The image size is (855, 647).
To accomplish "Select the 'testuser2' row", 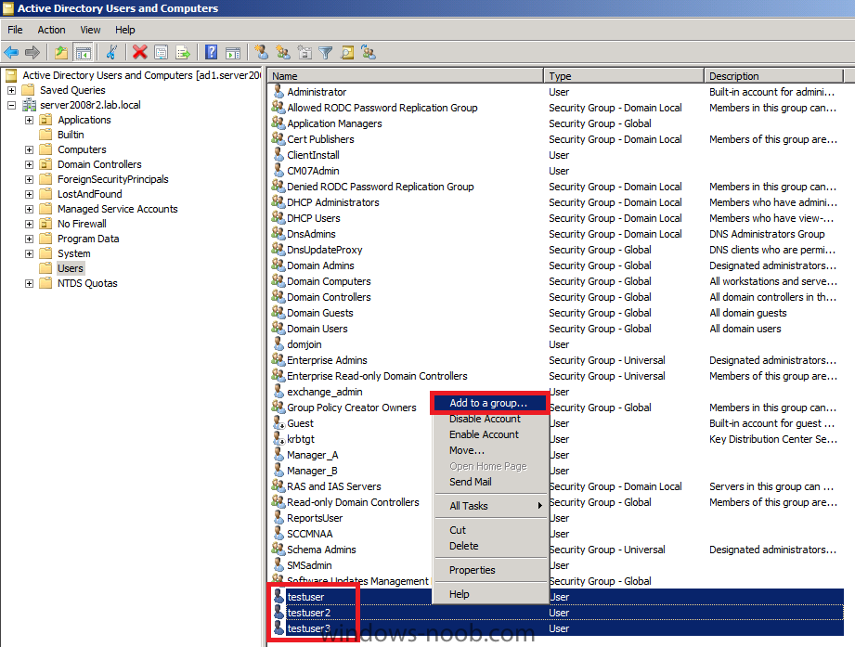I will 556,613.
